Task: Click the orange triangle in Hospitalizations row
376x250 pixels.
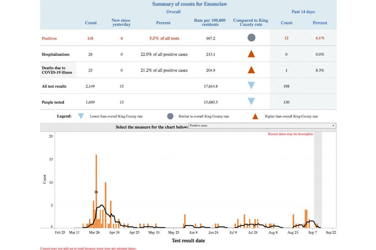Action: [251, 54]
